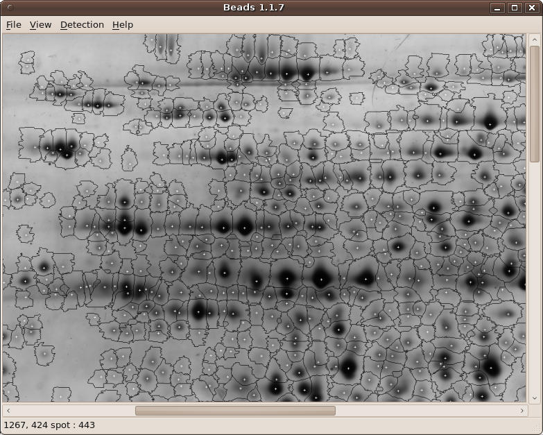Expand the Detection menu
The width and height of the screenshot is (543, 435).
tap(82, 25)
